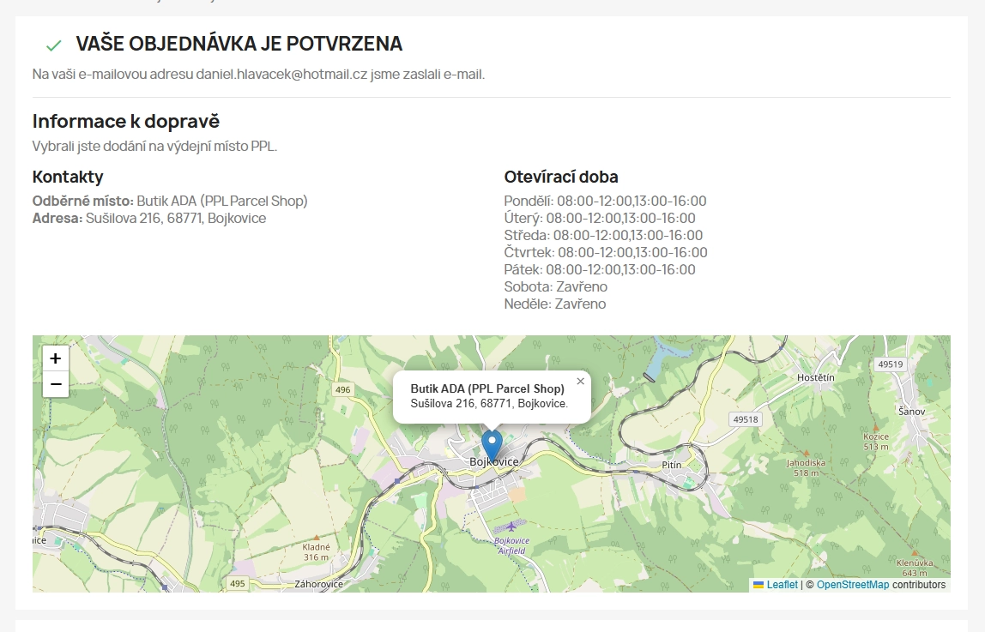Click the Bojkovice Airfield plane icon
This screenshot has height=632, width=985.
pos(512,526)
